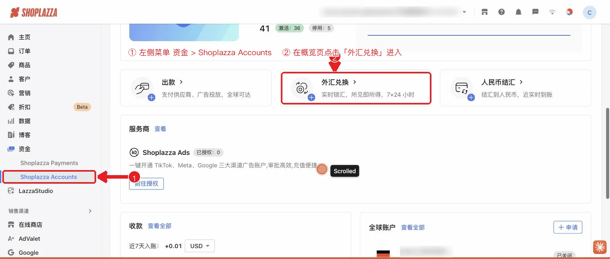
Task: Click the bar chart icon beside 数据
Action: (x=11, y=121)
